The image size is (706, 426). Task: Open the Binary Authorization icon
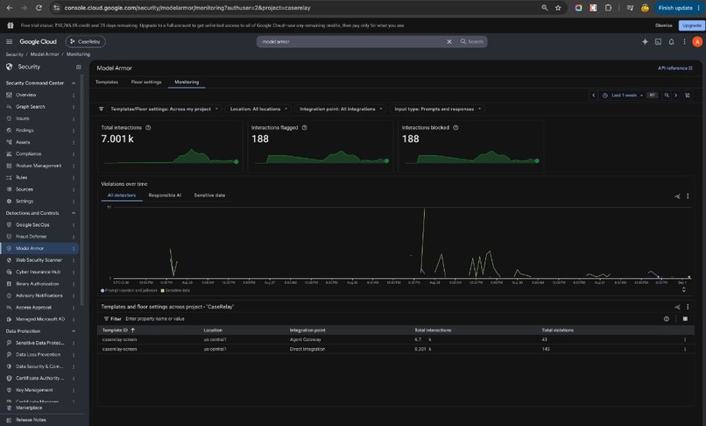(x=9, y=283)
